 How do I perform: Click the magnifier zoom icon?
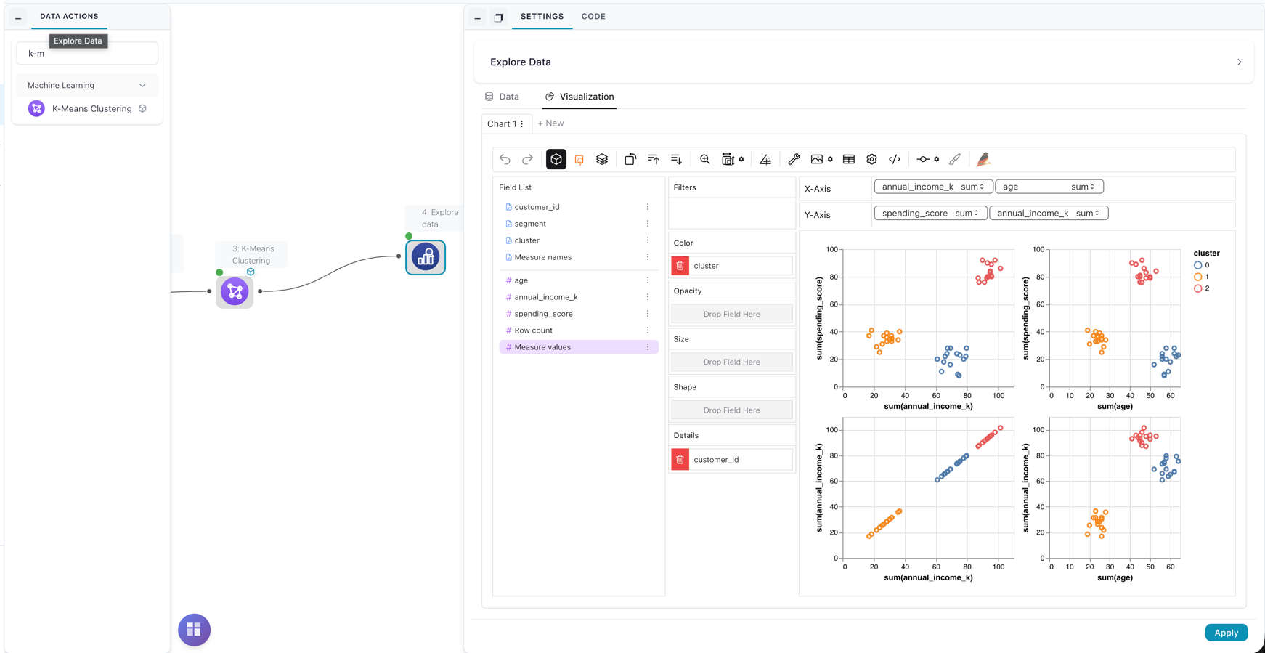coord(704,159)
